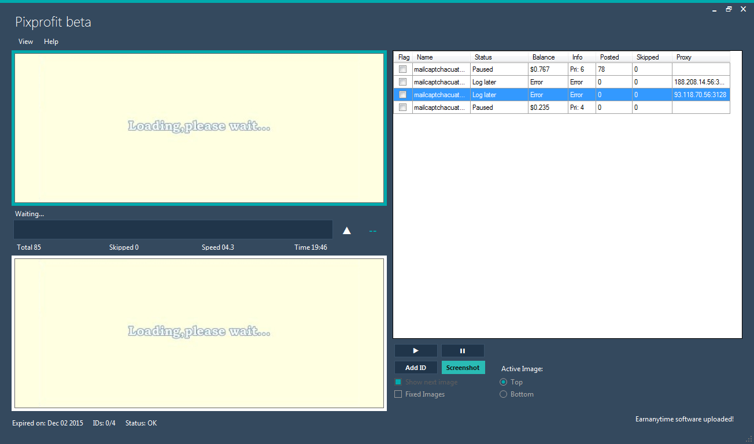Click the "Speed 04.3" readout
The height and width of the screenshot is (444, 754).
click(x=218, y=247)
